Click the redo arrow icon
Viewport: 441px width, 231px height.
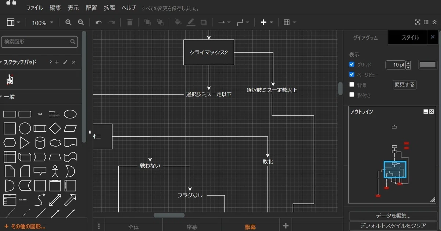[111, 22]
